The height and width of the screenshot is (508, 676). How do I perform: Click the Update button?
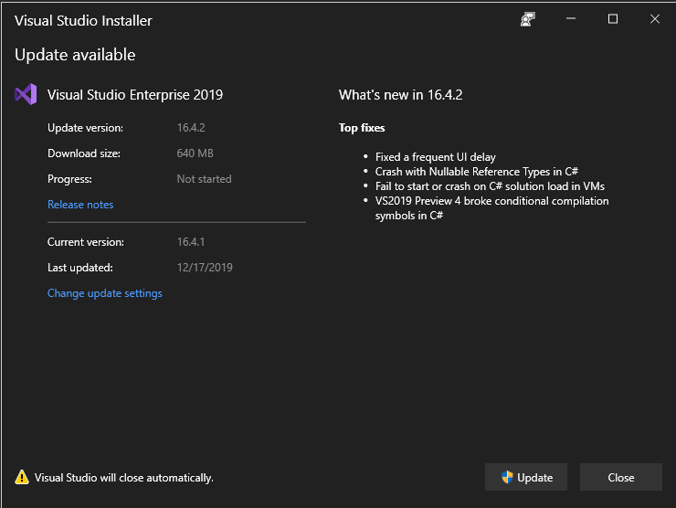click(526, 477)
